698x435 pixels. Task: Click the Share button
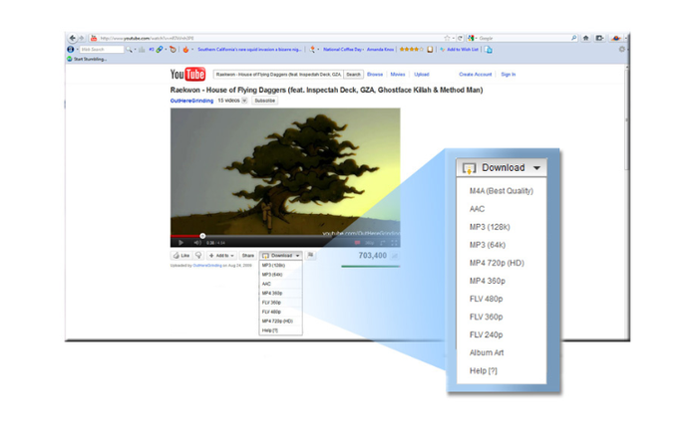[x=247, y=256]
